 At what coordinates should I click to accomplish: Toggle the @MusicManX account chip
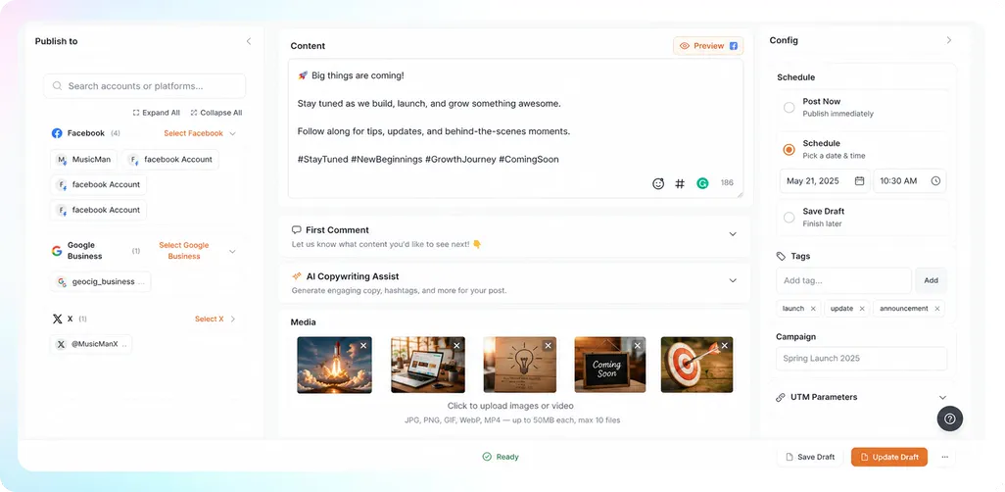(91, 344)
